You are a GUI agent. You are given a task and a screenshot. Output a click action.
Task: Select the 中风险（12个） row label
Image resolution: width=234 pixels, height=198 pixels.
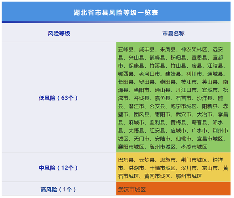[x=58, y=168]
